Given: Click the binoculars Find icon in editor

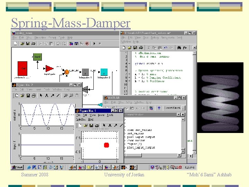Looking at the screenshot, I should pos(179,47).
